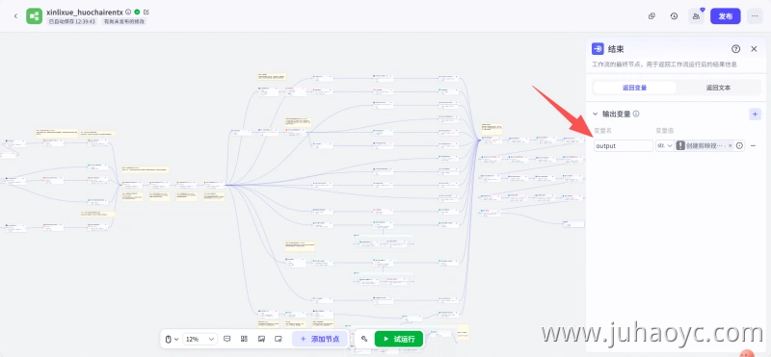Open the mouse interaction mode dropdown
The image size is (771, 357).
tap(172, 339)
